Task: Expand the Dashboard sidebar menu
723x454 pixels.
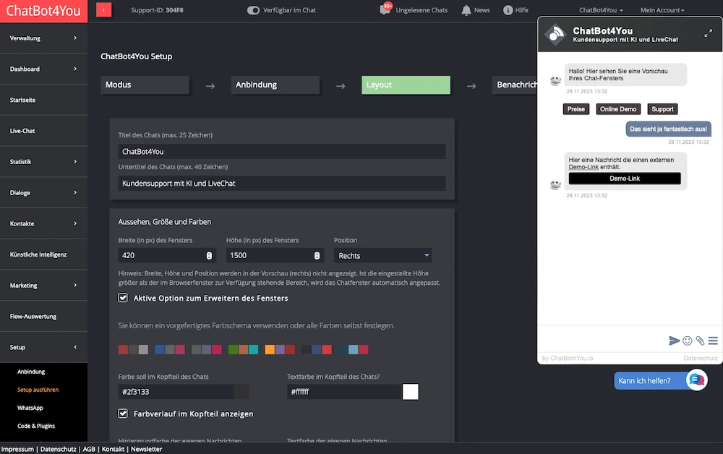Action: point(44,69)
